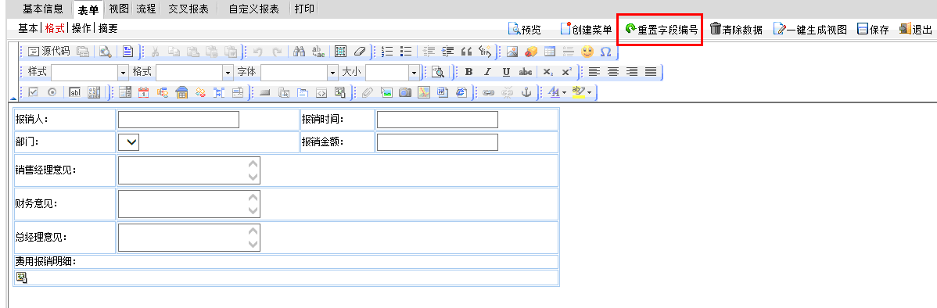Image resolution: width=937 pixels, height=308 pixels.
Task: Open the 交叉报表 tab
Action: coord(188,9)
